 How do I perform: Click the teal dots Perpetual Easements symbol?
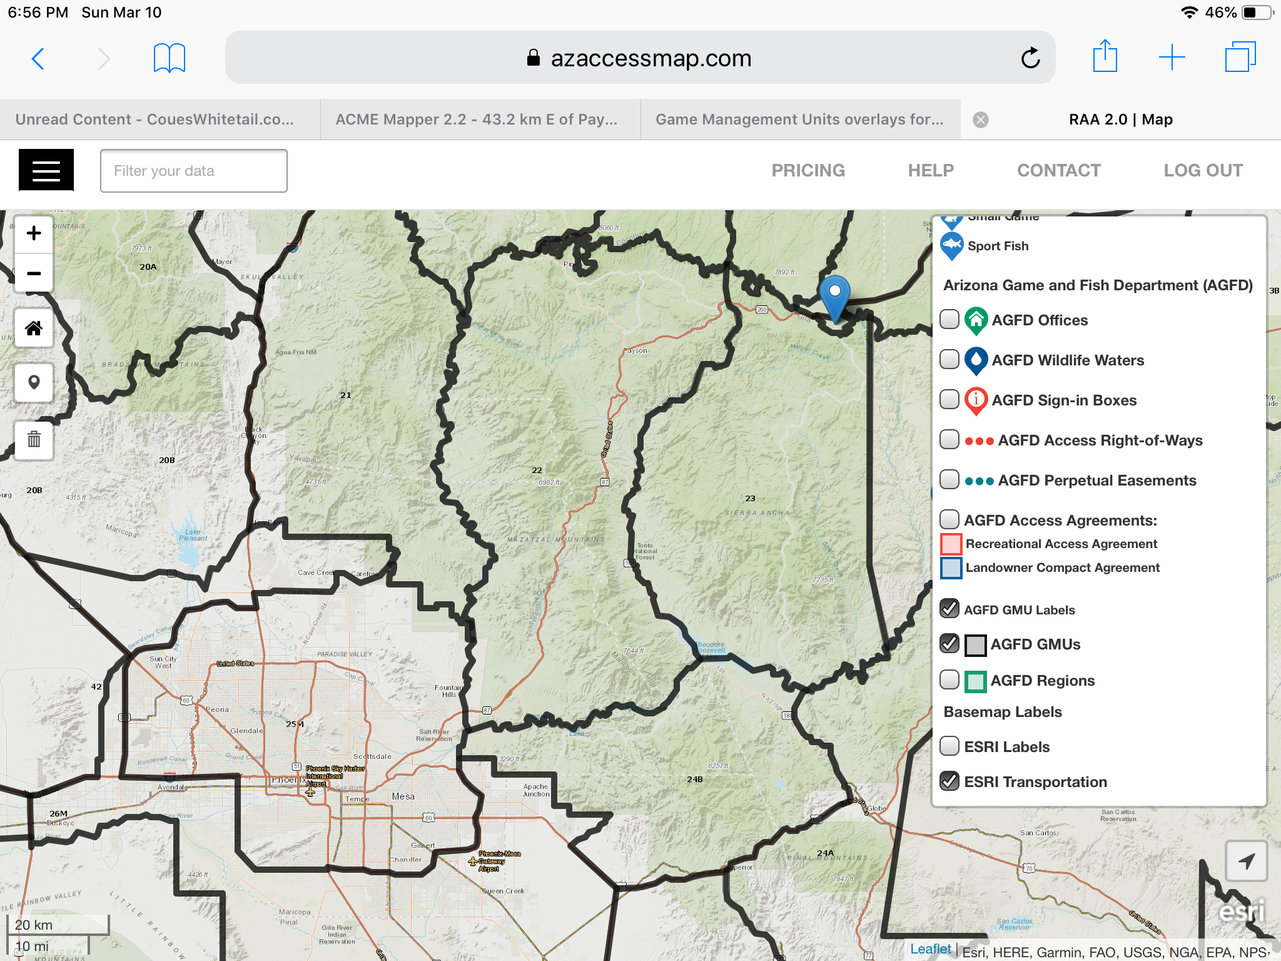979,481
